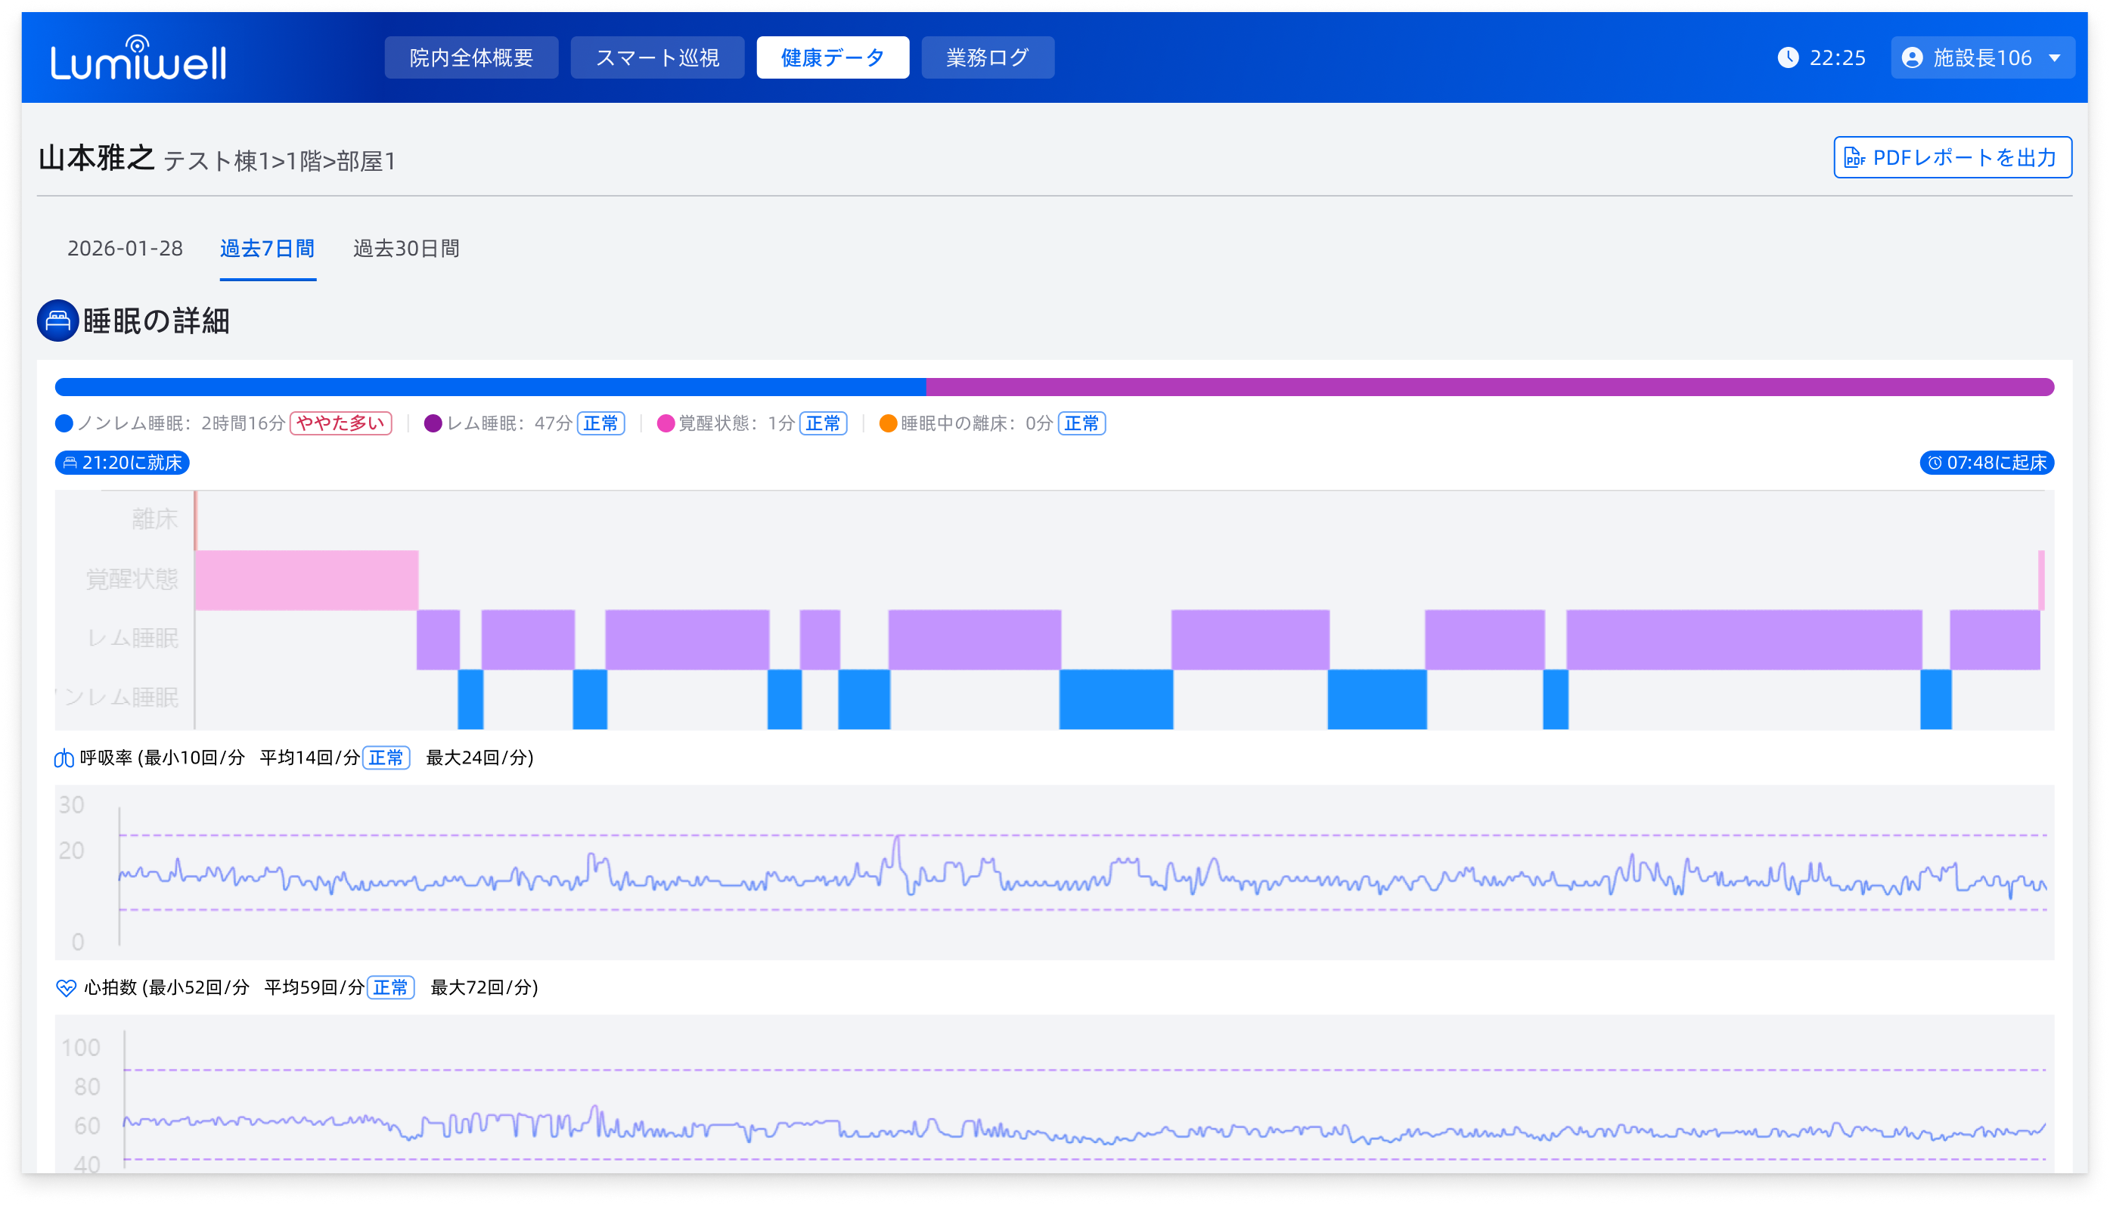Click the bed icon beside 睡眠の詳細
2110x1205 pixels.
tap(58, 321)
